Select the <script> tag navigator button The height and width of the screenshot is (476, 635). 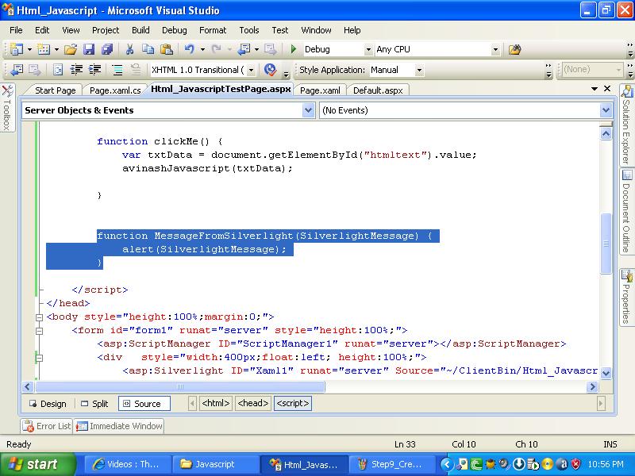[293, 403]
